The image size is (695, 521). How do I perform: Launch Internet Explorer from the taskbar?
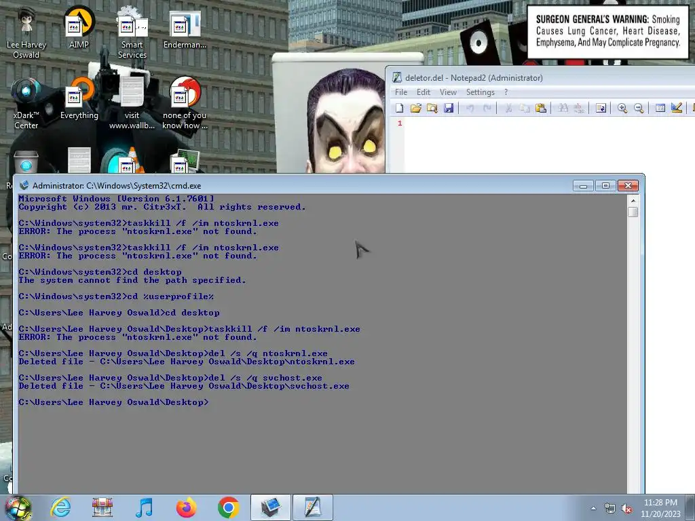click(60, 507)
